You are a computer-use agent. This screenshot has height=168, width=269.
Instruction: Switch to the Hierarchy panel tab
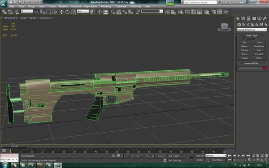click(x=248, y=18)
